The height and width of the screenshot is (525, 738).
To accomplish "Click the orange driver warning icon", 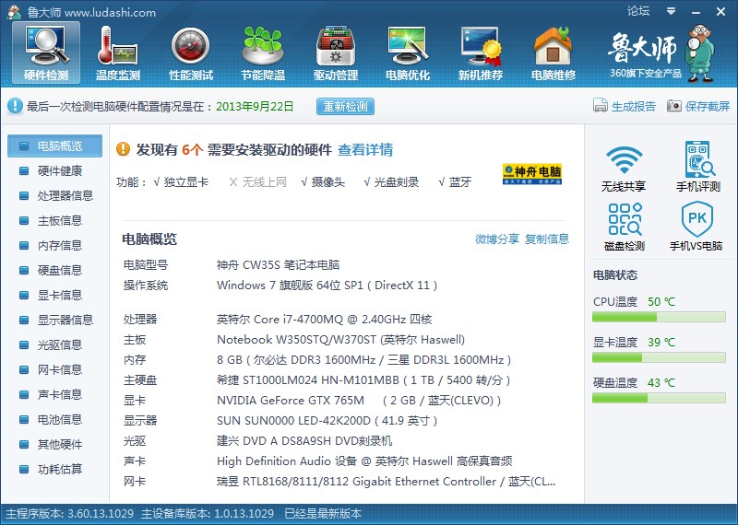I will [x=124, y=149].
